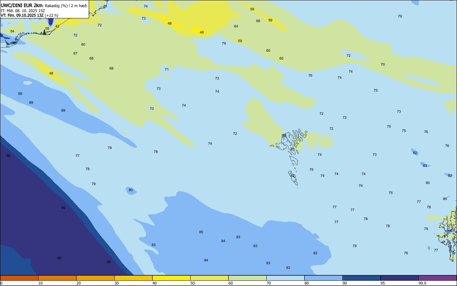Click the legend tick label '99.9'
The height and width of the screenshot is (286, 457).
pyautogui.click(x=422, y=283)
